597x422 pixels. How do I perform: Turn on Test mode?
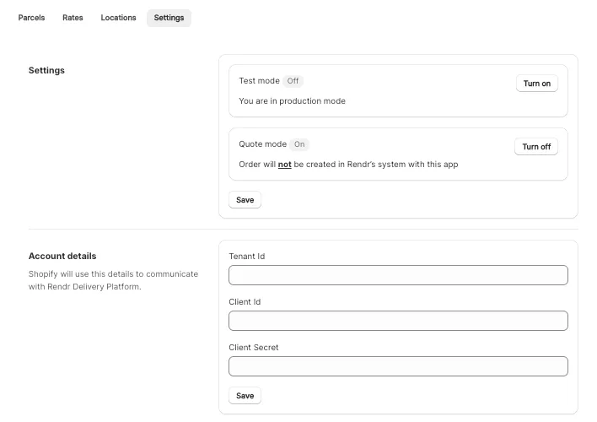click(537, 83)
